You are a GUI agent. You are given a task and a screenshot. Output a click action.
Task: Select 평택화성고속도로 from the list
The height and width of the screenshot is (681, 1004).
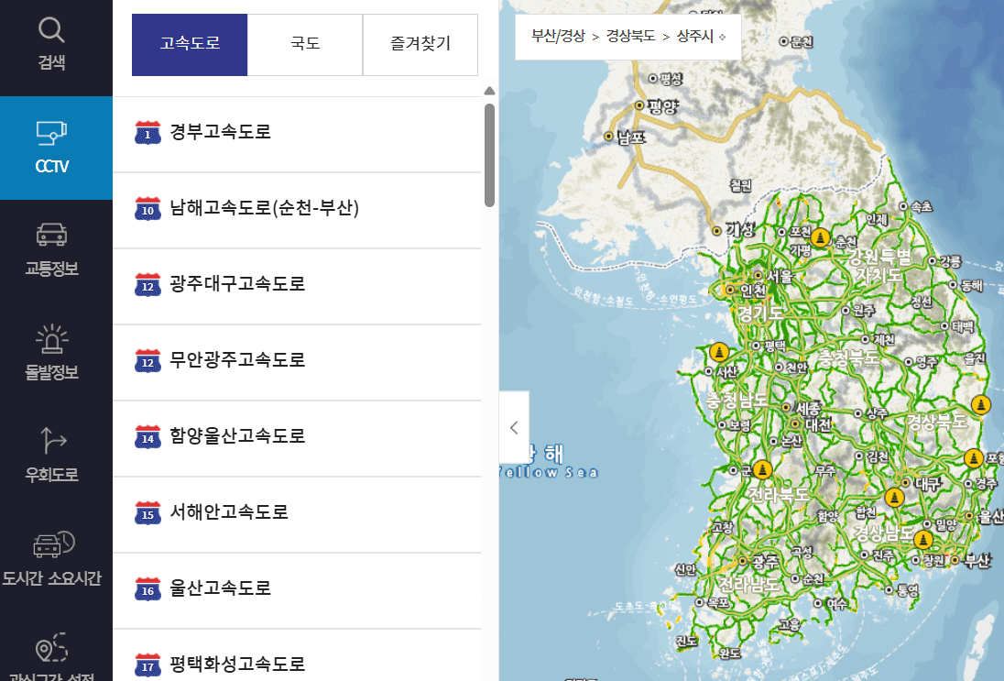click(x=297, y=656)
